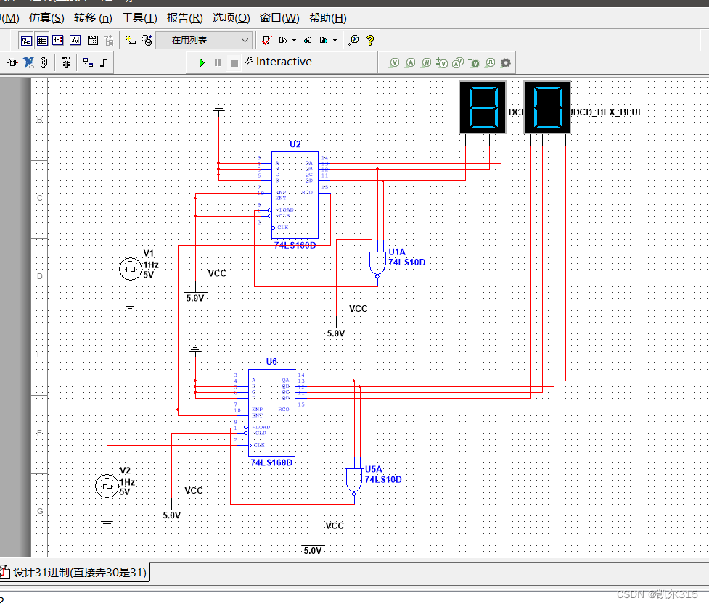
Task: Select the right hex display showing 0
Action: point(548,107)
